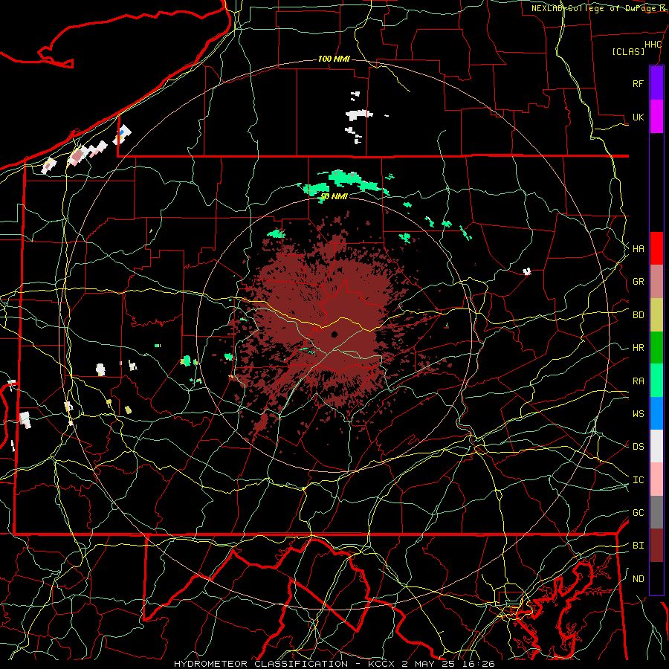Click the HR dark green swatch

click(x=656, y=347)
